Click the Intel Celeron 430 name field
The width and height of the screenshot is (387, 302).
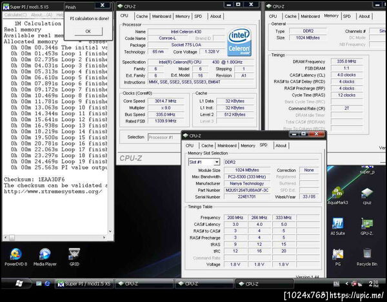click(x=186, y=32)
